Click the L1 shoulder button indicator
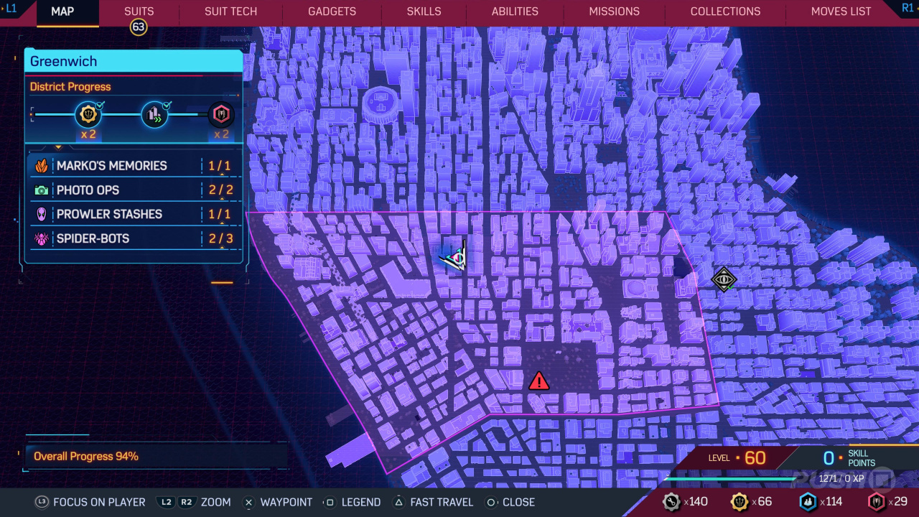 [x=11, y=8]
